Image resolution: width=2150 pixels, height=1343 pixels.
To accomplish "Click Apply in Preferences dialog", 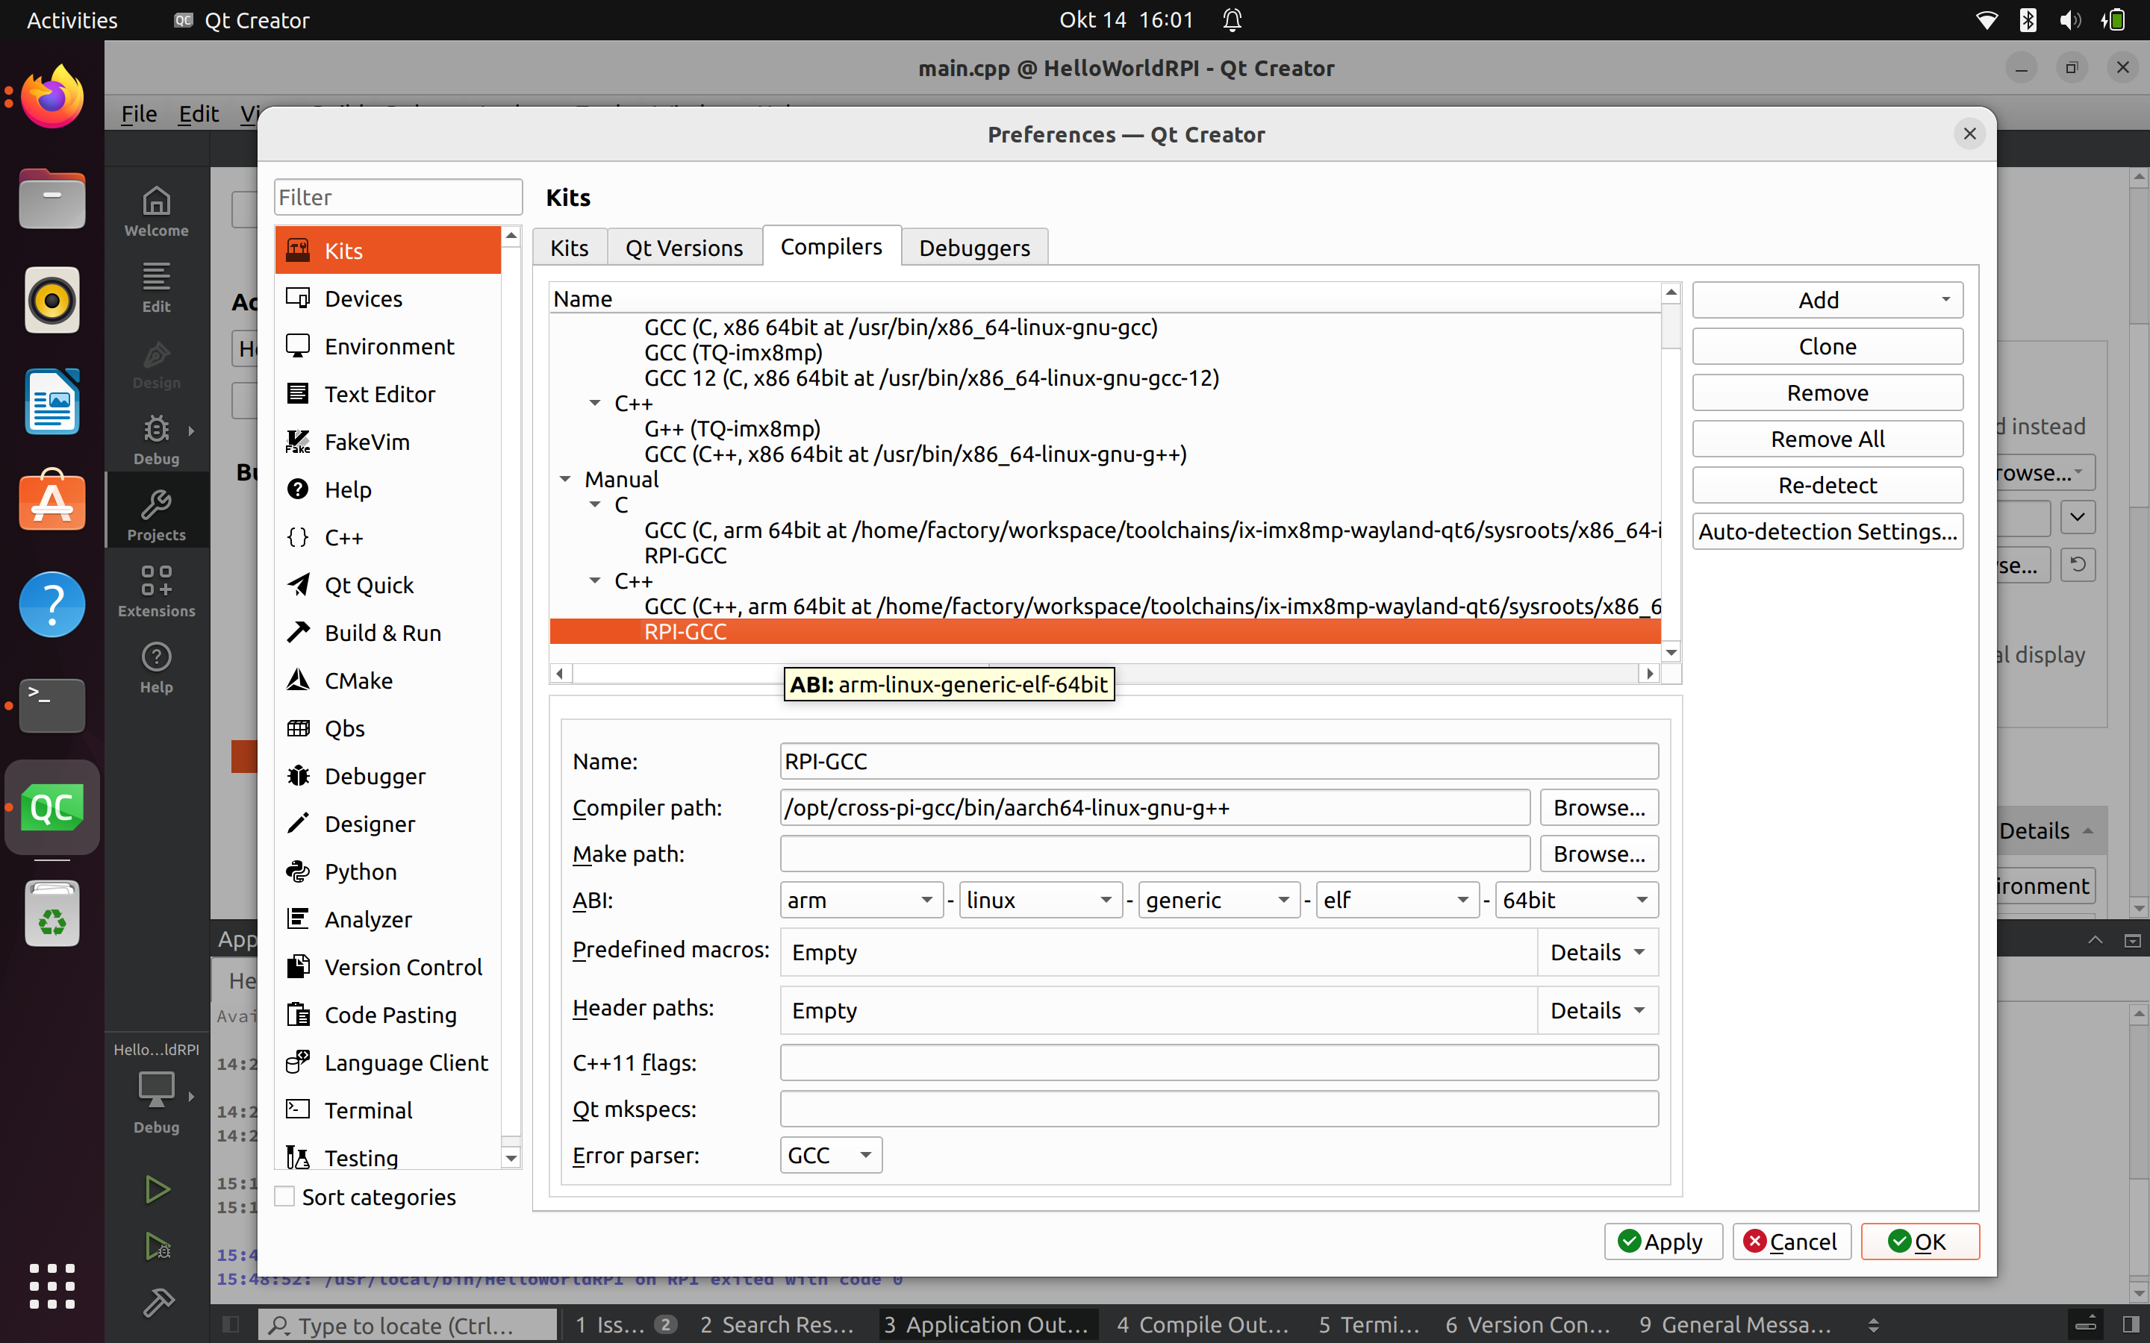I will pyautogui.click(x=1663, y=1241).
